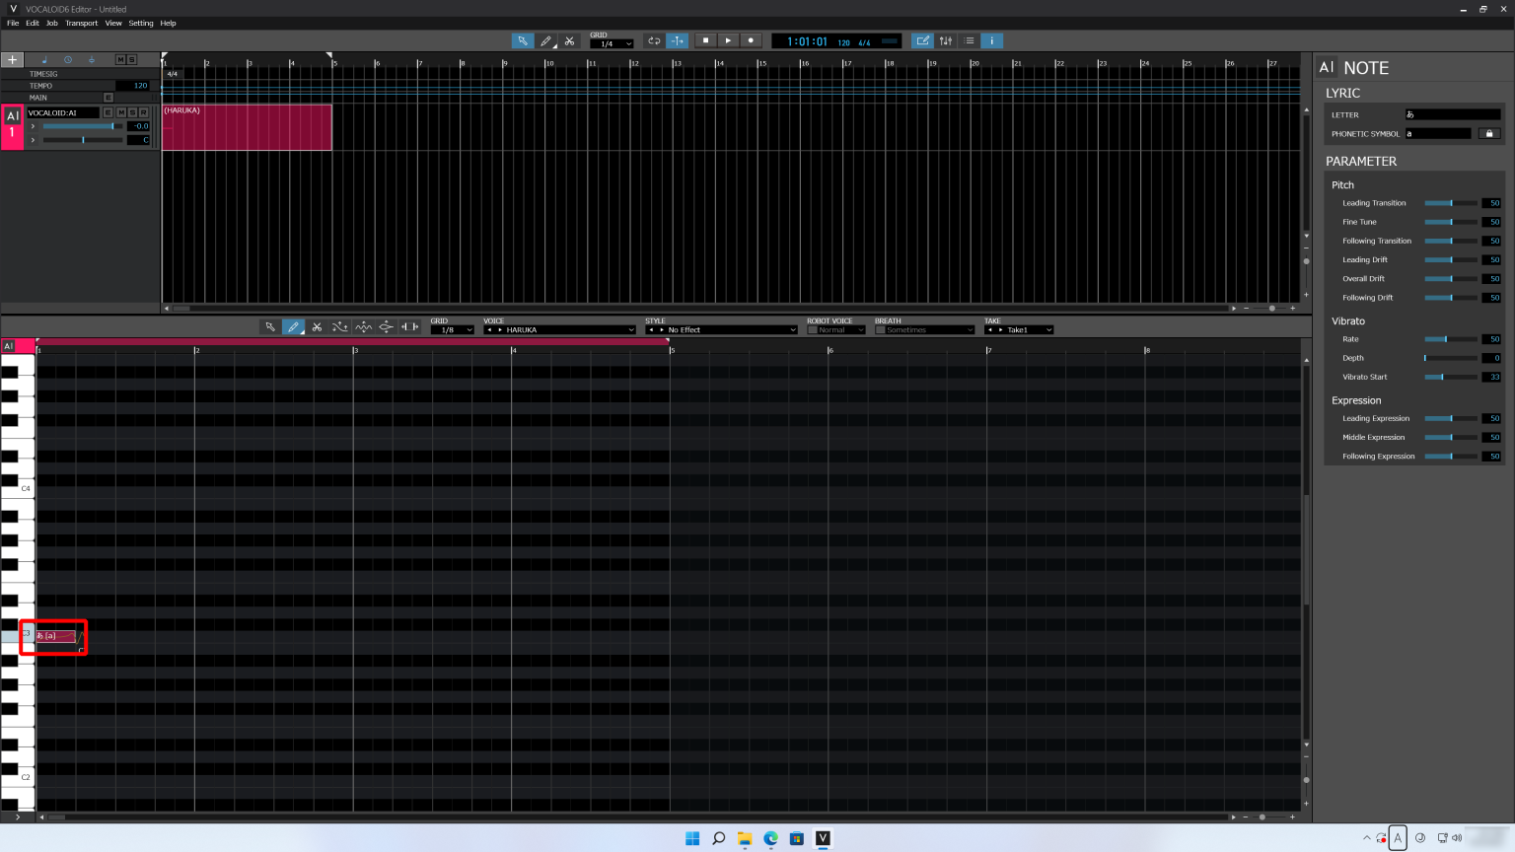Click the LETTER lyric input field in the NOTE panel
Screen dimensions: 1515x852
[1452, 114]
